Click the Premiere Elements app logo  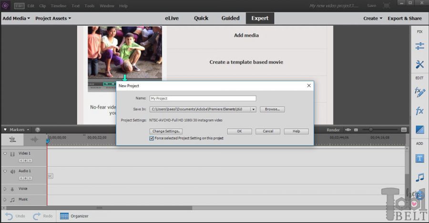tap(5, 5)
